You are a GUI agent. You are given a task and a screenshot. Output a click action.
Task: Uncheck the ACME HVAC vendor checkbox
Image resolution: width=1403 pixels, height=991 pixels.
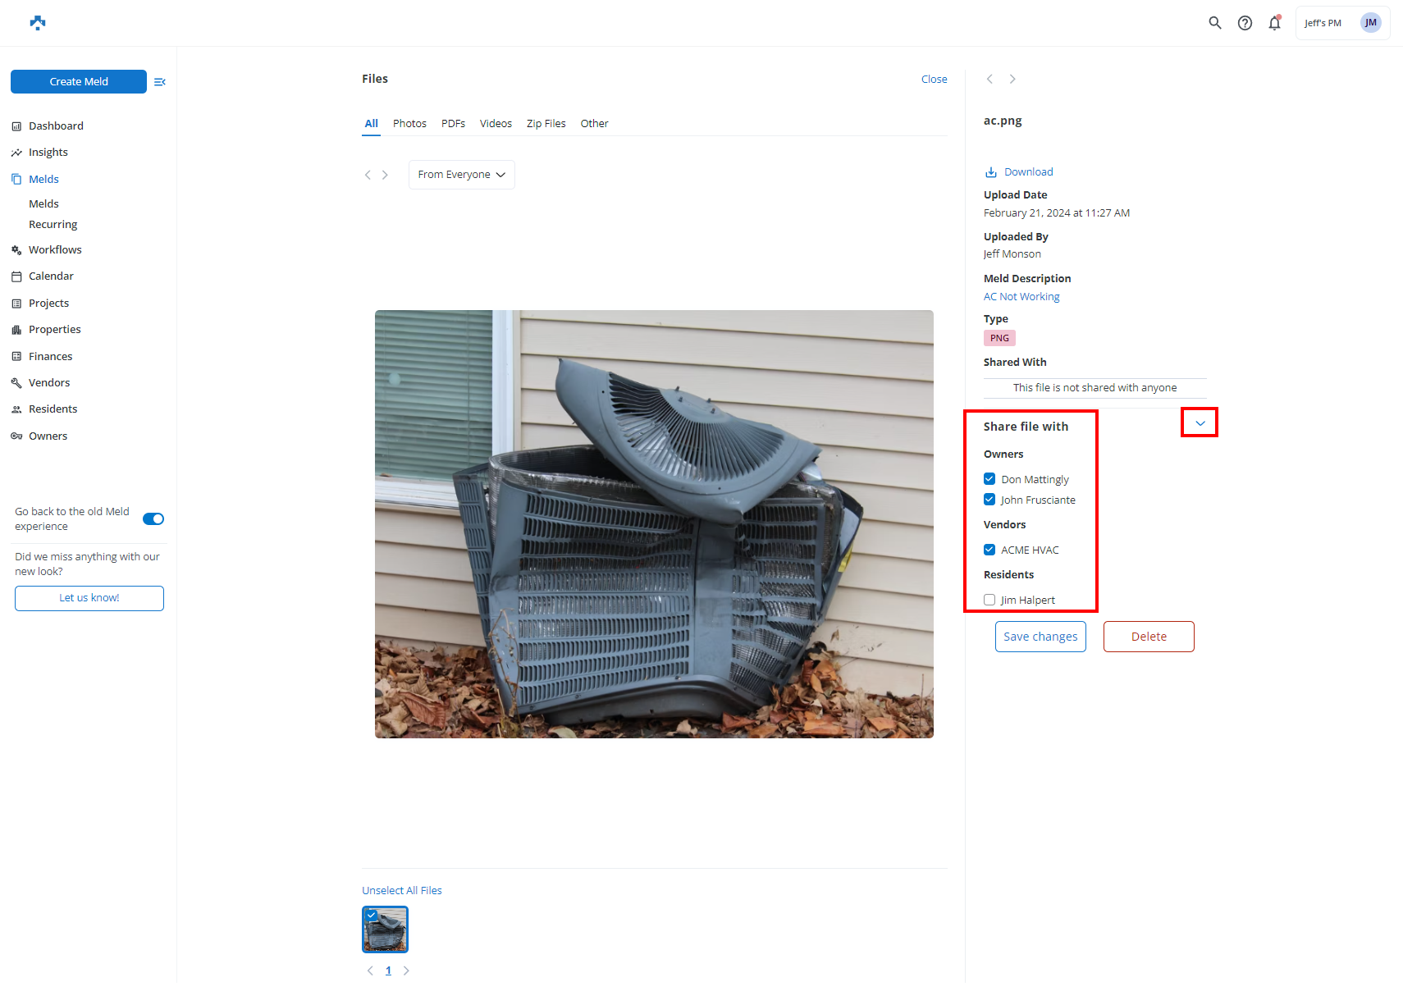click(989, 550)
